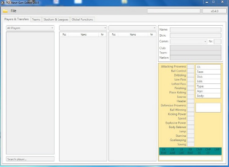The width and height of the screenshot is (229, 167).
Task: Focus the Search player field
Action: point(30,159)
